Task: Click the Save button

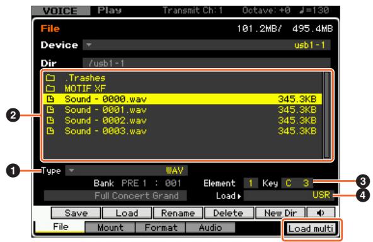Action: [76, 213]
